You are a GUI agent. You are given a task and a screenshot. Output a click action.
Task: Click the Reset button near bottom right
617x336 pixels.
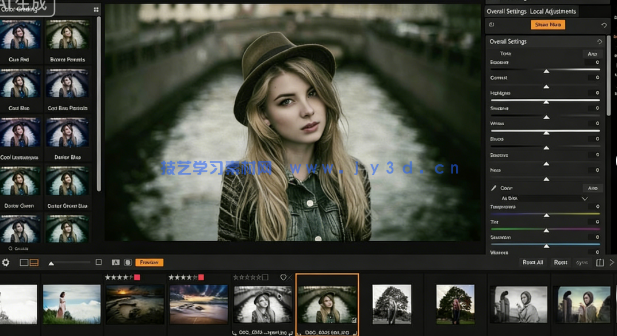(560, 262)
